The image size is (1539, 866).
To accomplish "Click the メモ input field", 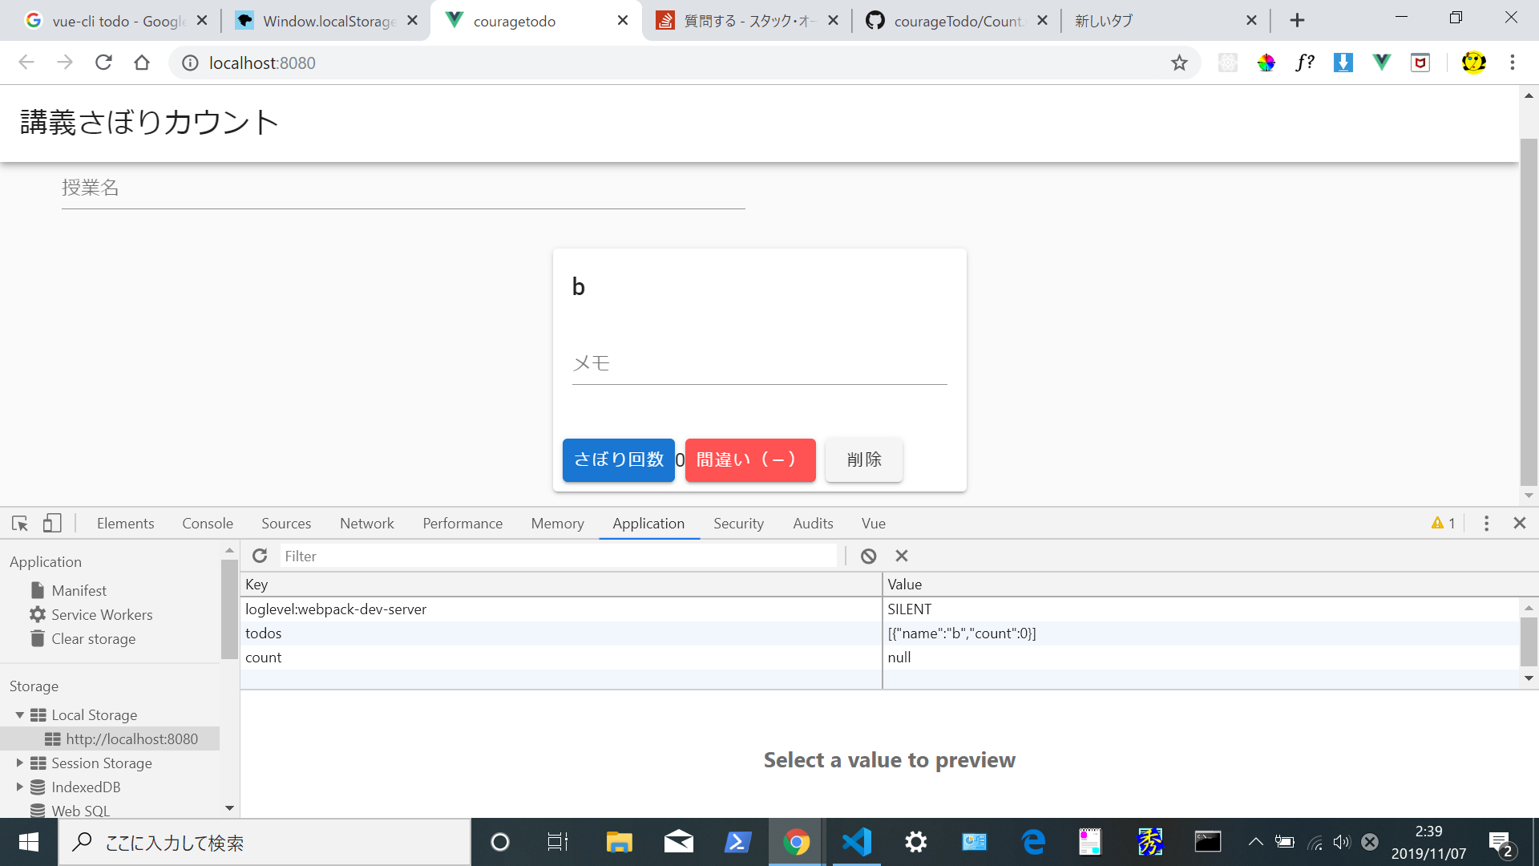I will pos(759,362).
